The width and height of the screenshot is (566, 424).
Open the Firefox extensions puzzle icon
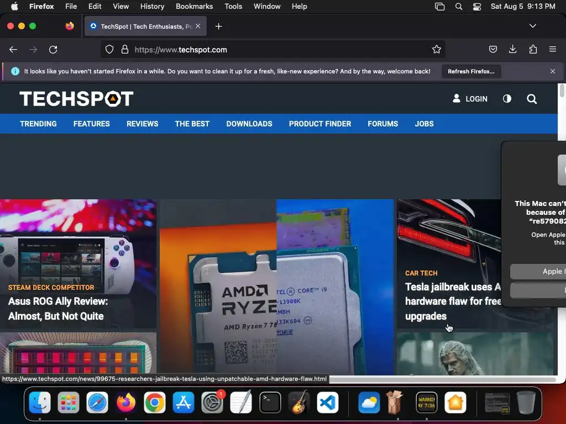tap(533, 49)
